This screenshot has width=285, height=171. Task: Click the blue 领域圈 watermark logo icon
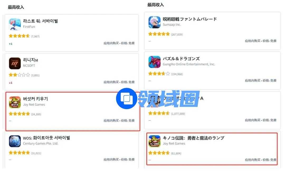click(x=127, y=98)
